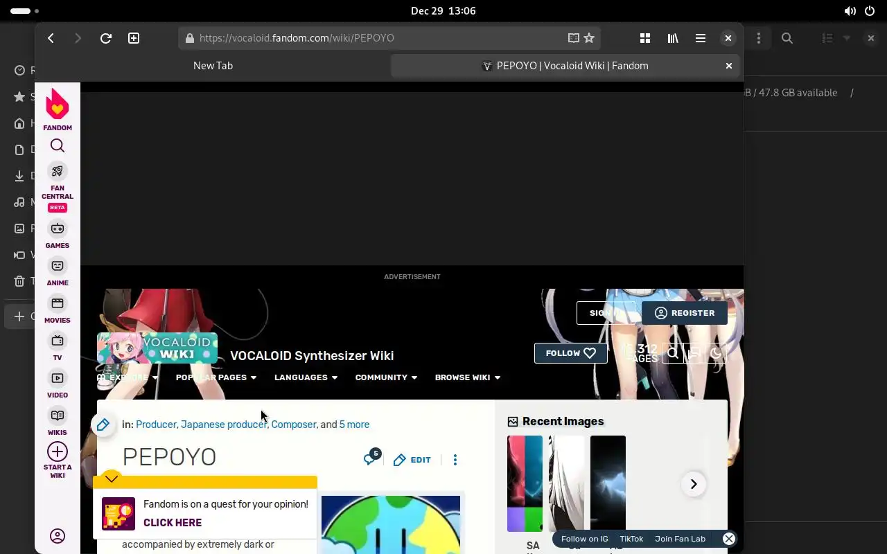This screenshot has height=554, width=887.
Task: Dismiss the social links bar
Action: pyautogui.click(x=729, y=539)
